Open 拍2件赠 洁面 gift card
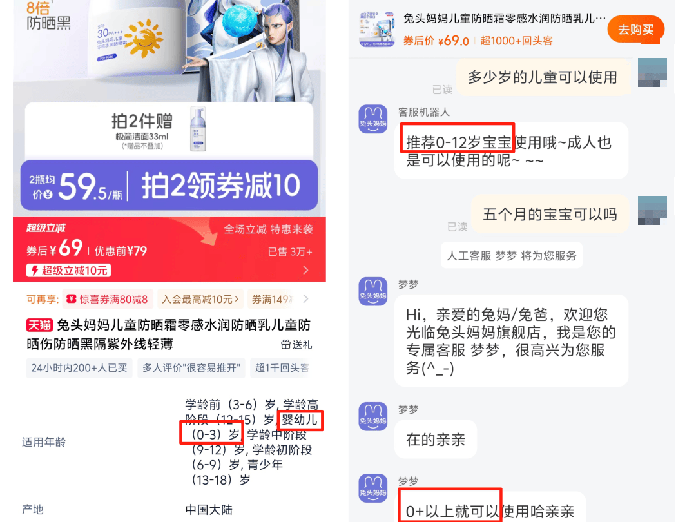The height and width of the screenshot is (522, 696). (169, 130)
